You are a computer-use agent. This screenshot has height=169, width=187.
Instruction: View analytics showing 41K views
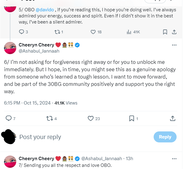(x=129, y=32)
